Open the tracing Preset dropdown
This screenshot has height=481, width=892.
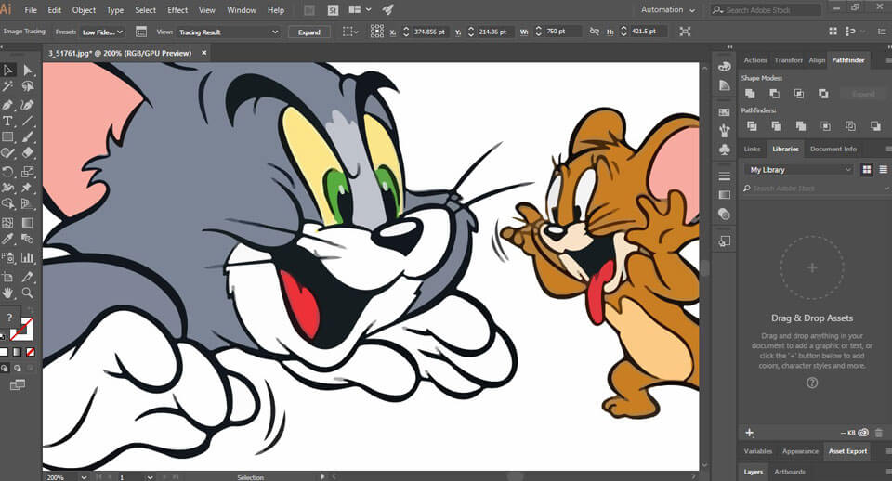tap(102, 32)
